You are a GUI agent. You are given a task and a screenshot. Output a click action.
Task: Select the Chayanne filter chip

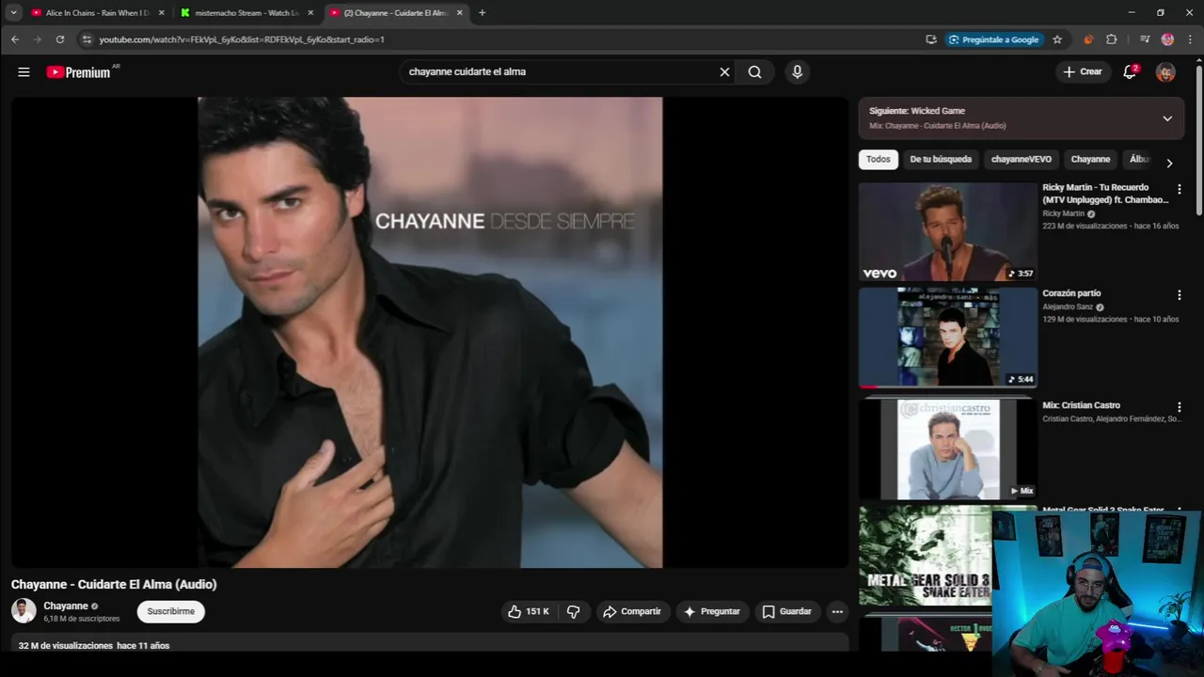click(1090, 159)
